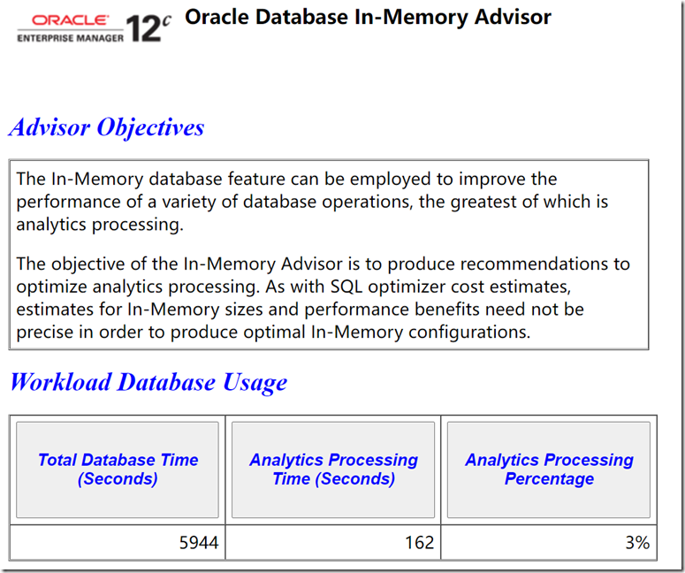
Task: Click 'Time (Seconds)' in Analytics Processing header
Action: (333, 479)
